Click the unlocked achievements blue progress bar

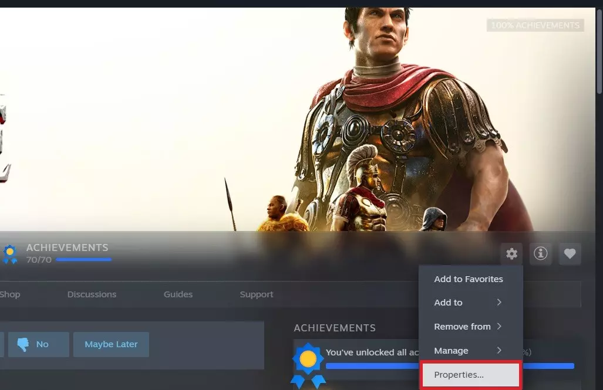click(x=450, y=366)
